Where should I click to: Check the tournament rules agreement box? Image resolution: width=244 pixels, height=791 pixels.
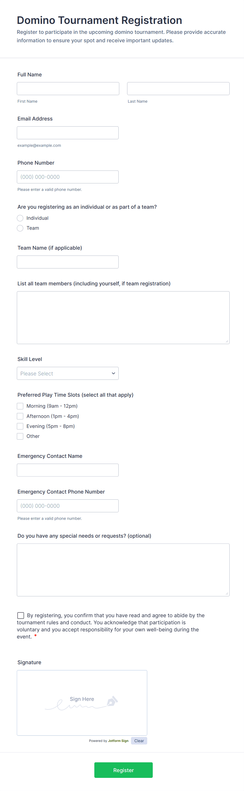pos(20,615)
